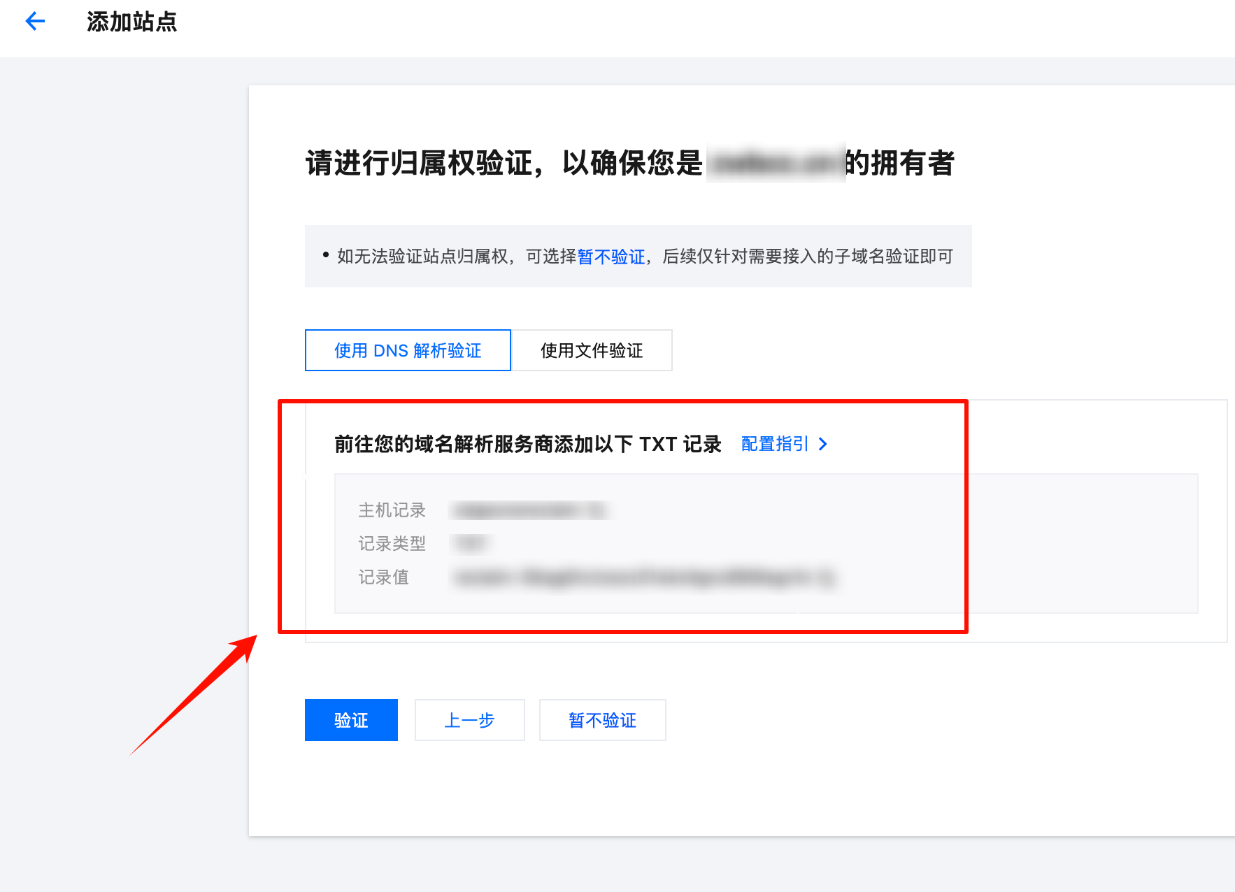The width and height of the screenshot is (1235, 892).
Task: Click the 记录类型 label
Action: [x=392, y=544]
